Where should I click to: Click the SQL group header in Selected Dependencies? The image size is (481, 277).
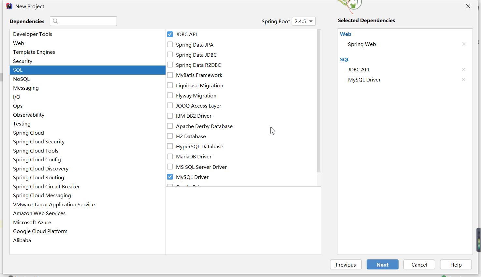click(x=344, y=59)
